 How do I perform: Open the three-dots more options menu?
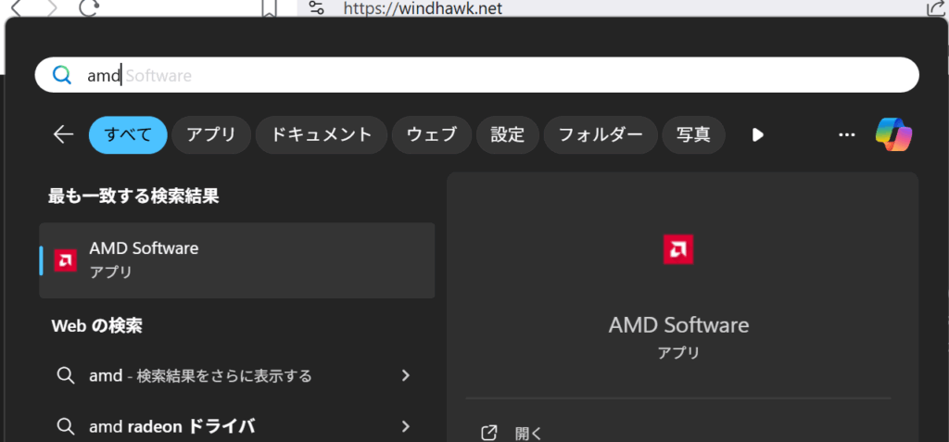click(x=847, y=135)
